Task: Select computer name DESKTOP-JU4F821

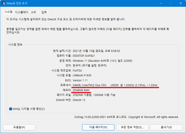Action: 84,56
